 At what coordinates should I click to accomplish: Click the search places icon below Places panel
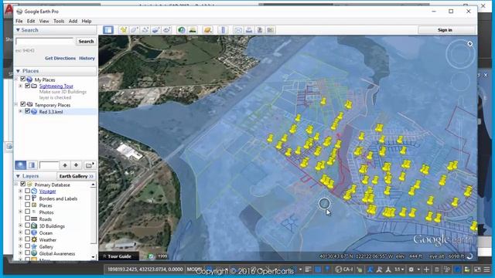tap(21, 165)
